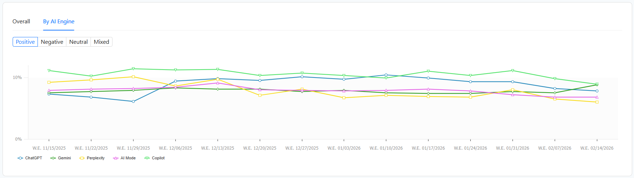
Task: Toggle the Copilot series label in legend
Action: pos(158,158)
